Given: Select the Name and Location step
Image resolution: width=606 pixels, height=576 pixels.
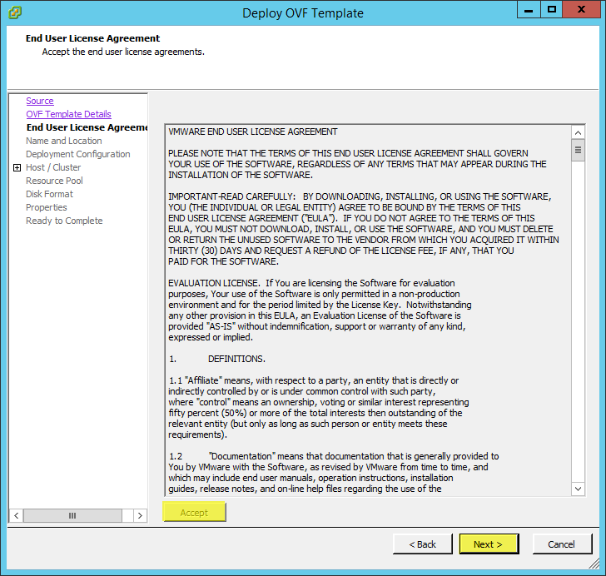Looking at the screenshot, I should click(64, 141).
